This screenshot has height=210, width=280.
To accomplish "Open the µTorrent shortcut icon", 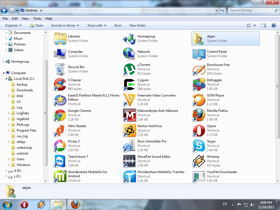I will pyautogui.click(x=129, y=69).
